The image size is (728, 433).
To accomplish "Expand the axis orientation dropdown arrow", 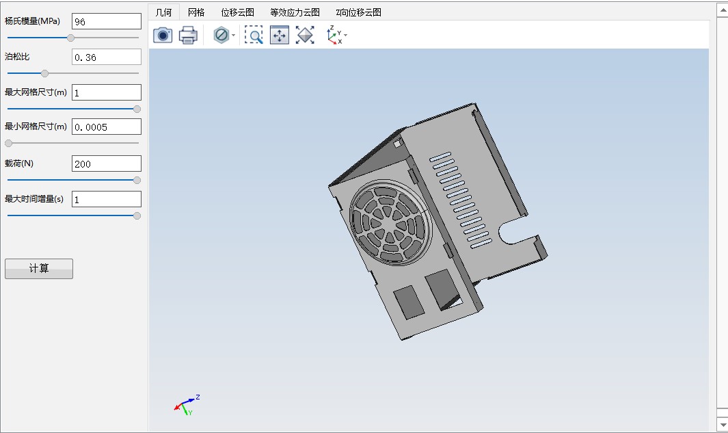I will pos(345,36).
